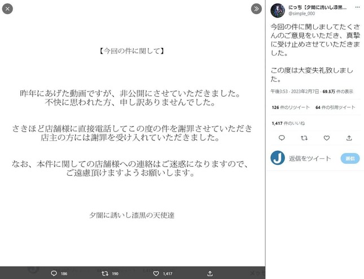364x279 pixels.
Task: Collapse the tweet sidebar with double-chevron button
Action: 256,9
